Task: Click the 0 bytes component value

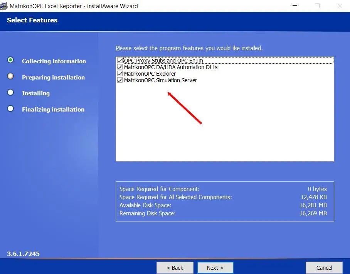Action: tap(317, 189)
